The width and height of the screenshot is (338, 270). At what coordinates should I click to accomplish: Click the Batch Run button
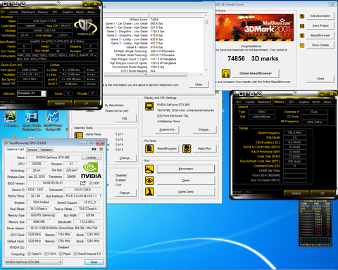click(204, 148)
